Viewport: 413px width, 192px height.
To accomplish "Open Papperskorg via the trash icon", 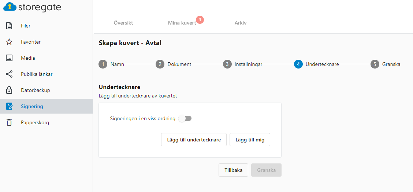I will pos(9,122).
